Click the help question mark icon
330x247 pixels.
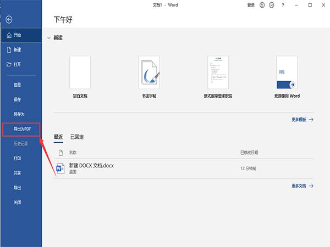point(283,5)
